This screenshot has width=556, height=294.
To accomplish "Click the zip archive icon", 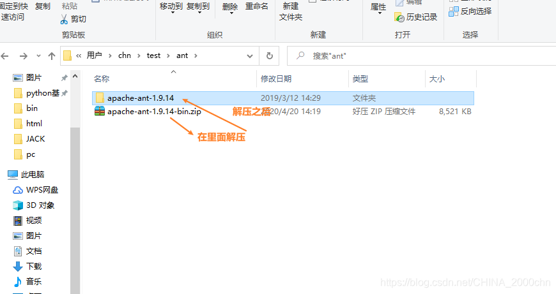I will 100,111.
